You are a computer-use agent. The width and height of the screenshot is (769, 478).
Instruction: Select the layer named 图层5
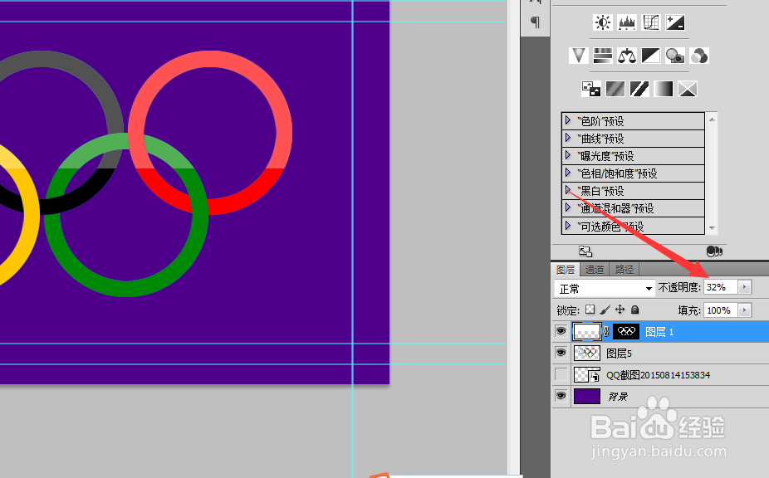click(619, 354)
